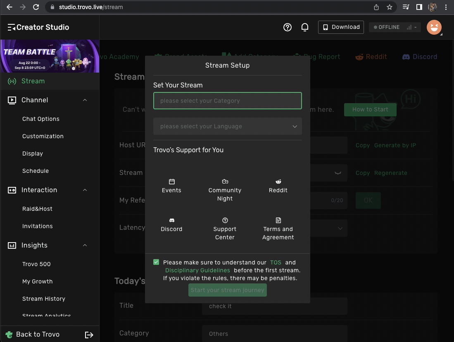
Task: Collapse the Interaction section chevron
Action: point(85,190)
